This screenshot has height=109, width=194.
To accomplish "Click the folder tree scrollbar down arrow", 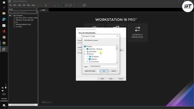I will coord(117,62).
